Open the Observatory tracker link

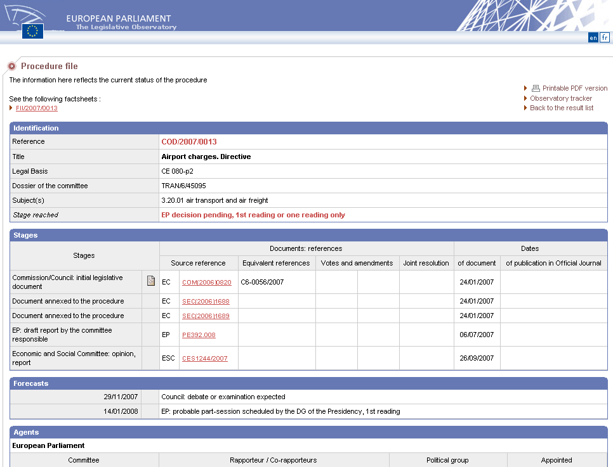(x=560, y=98)
